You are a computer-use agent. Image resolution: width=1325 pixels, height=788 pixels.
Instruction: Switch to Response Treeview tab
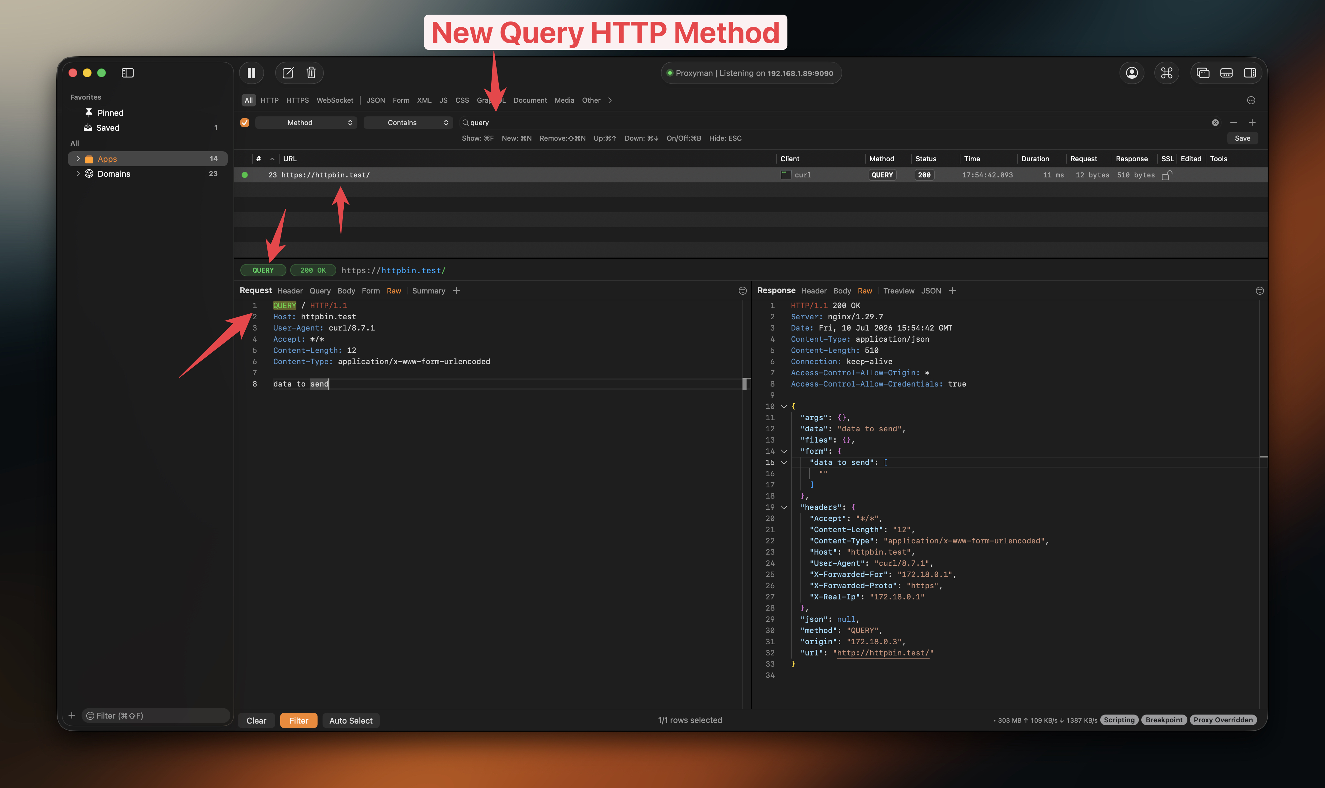point(898,291)
